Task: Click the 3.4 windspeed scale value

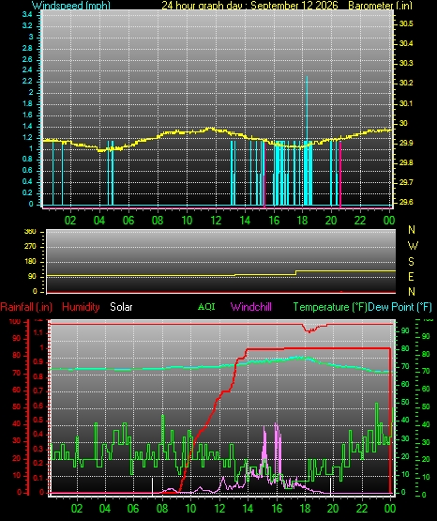Action: pyautogui.click(x=27, y=14)
